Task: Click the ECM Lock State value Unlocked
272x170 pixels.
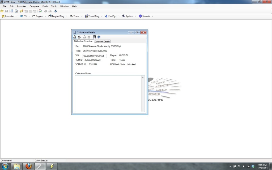Action: click(x=131, y=64)
